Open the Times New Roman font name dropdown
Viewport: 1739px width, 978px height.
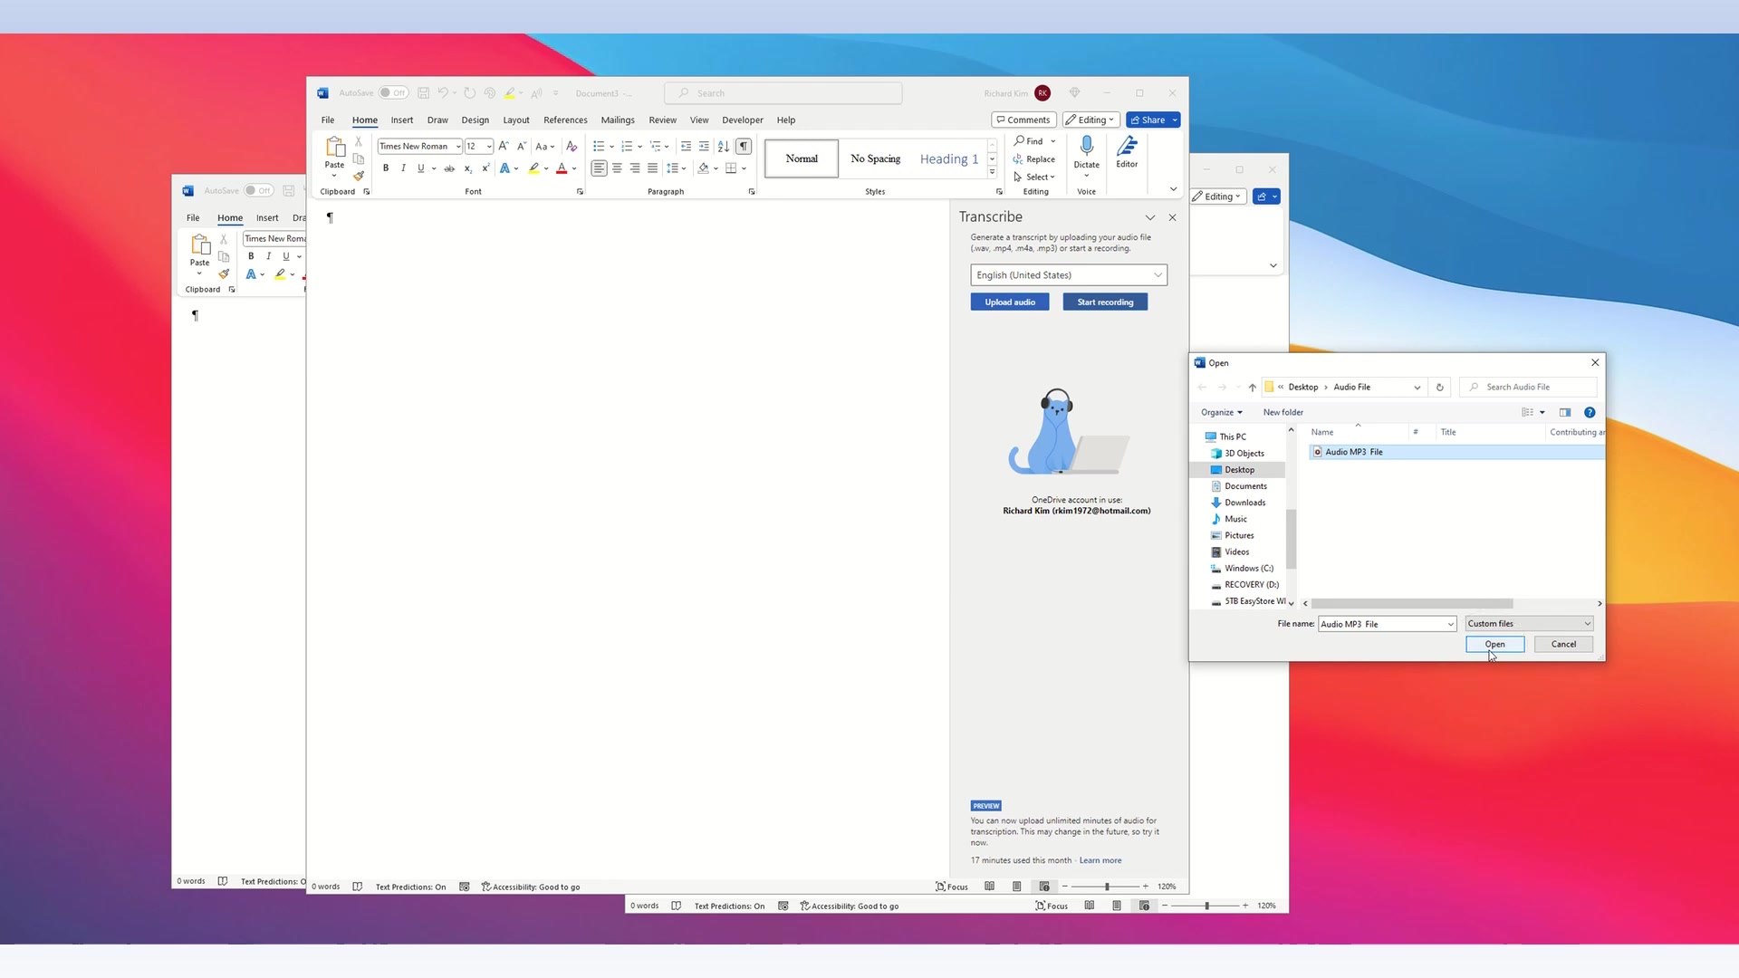(x=458, y=147)
